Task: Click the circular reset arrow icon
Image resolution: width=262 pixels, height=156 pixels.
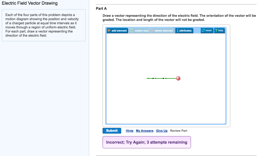Action: point(204,30)
